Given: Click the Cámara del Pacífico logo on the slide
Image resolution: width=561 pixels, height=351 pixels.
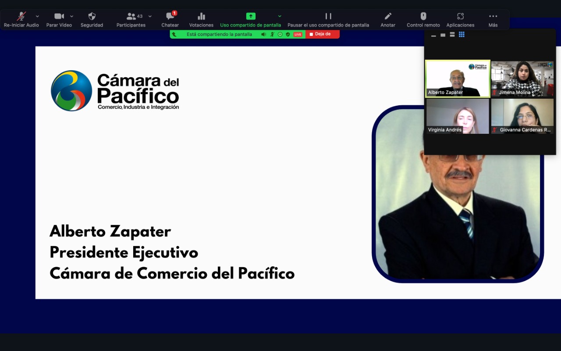Looking at the screenshot, I should coord(115,91).
